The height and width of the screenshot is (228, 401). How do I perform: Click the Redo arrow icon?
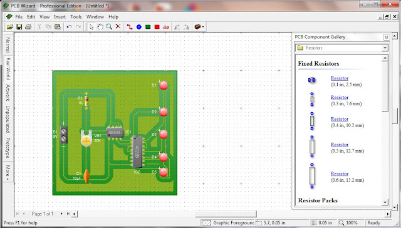click(x=78, y=26)
